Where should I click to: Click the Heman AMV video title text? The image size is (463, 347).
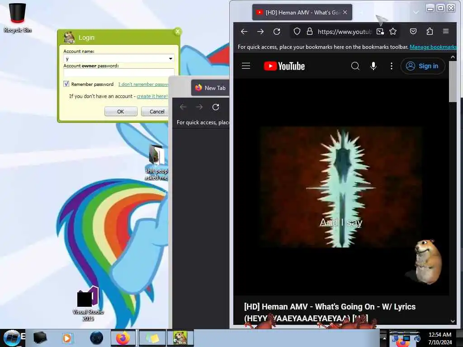pyautogui.click(x=330, y=312)
